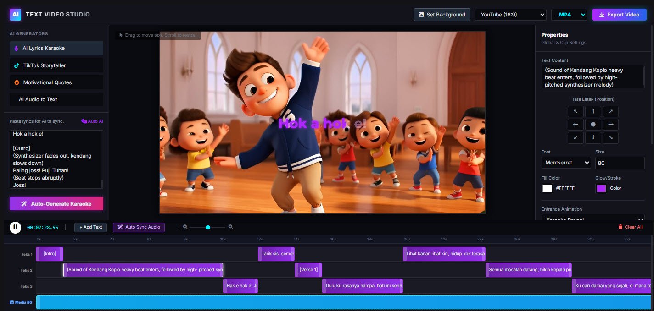This screenshot has height=311, width=654.
Task: Click the Teks 2 track label
Action: pyautogui.click(x=27, y=270)
